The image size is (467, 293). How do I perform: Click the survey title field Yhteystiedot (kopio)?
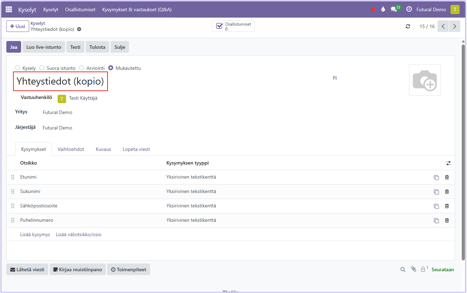click(60, 81)
